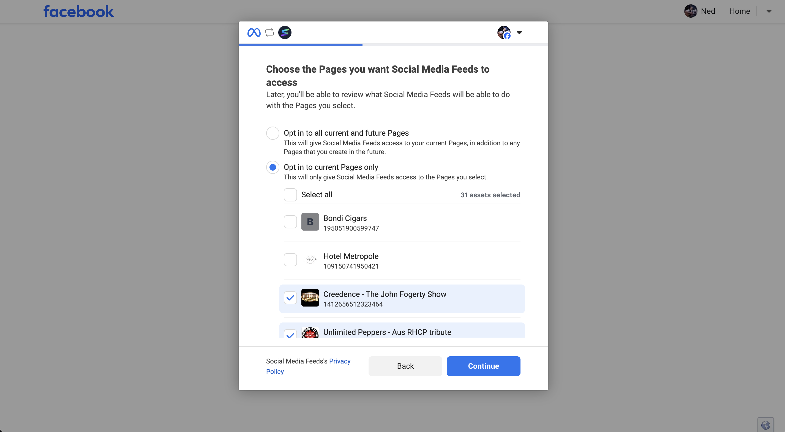Viewport: 785px width, 432px height.
Task: Click the Meta logo in dialog header
Action: coord(254,32)
